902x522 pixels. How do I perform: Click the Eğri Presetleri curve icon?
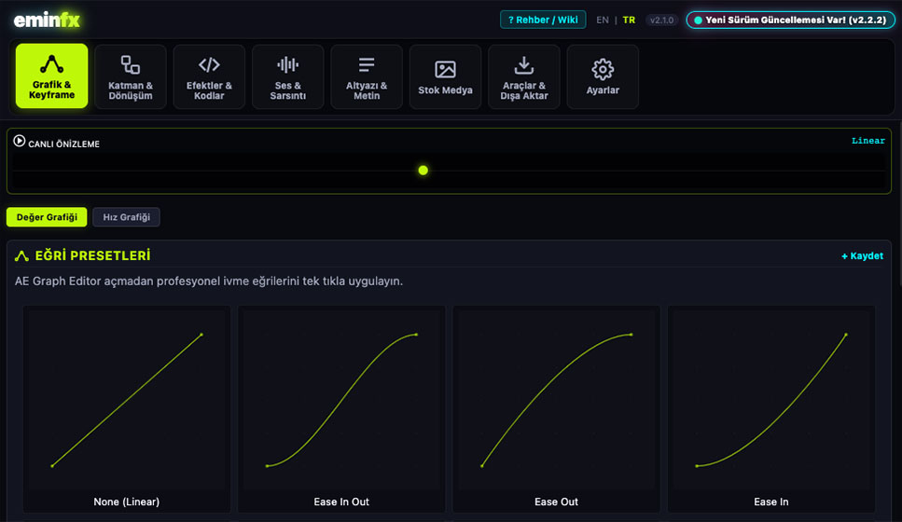[21, 255]
